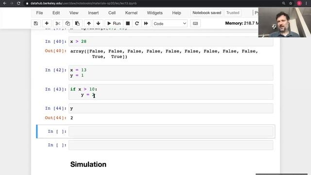
Task: Click the Memory usage indicator
Action: point(242,23)
